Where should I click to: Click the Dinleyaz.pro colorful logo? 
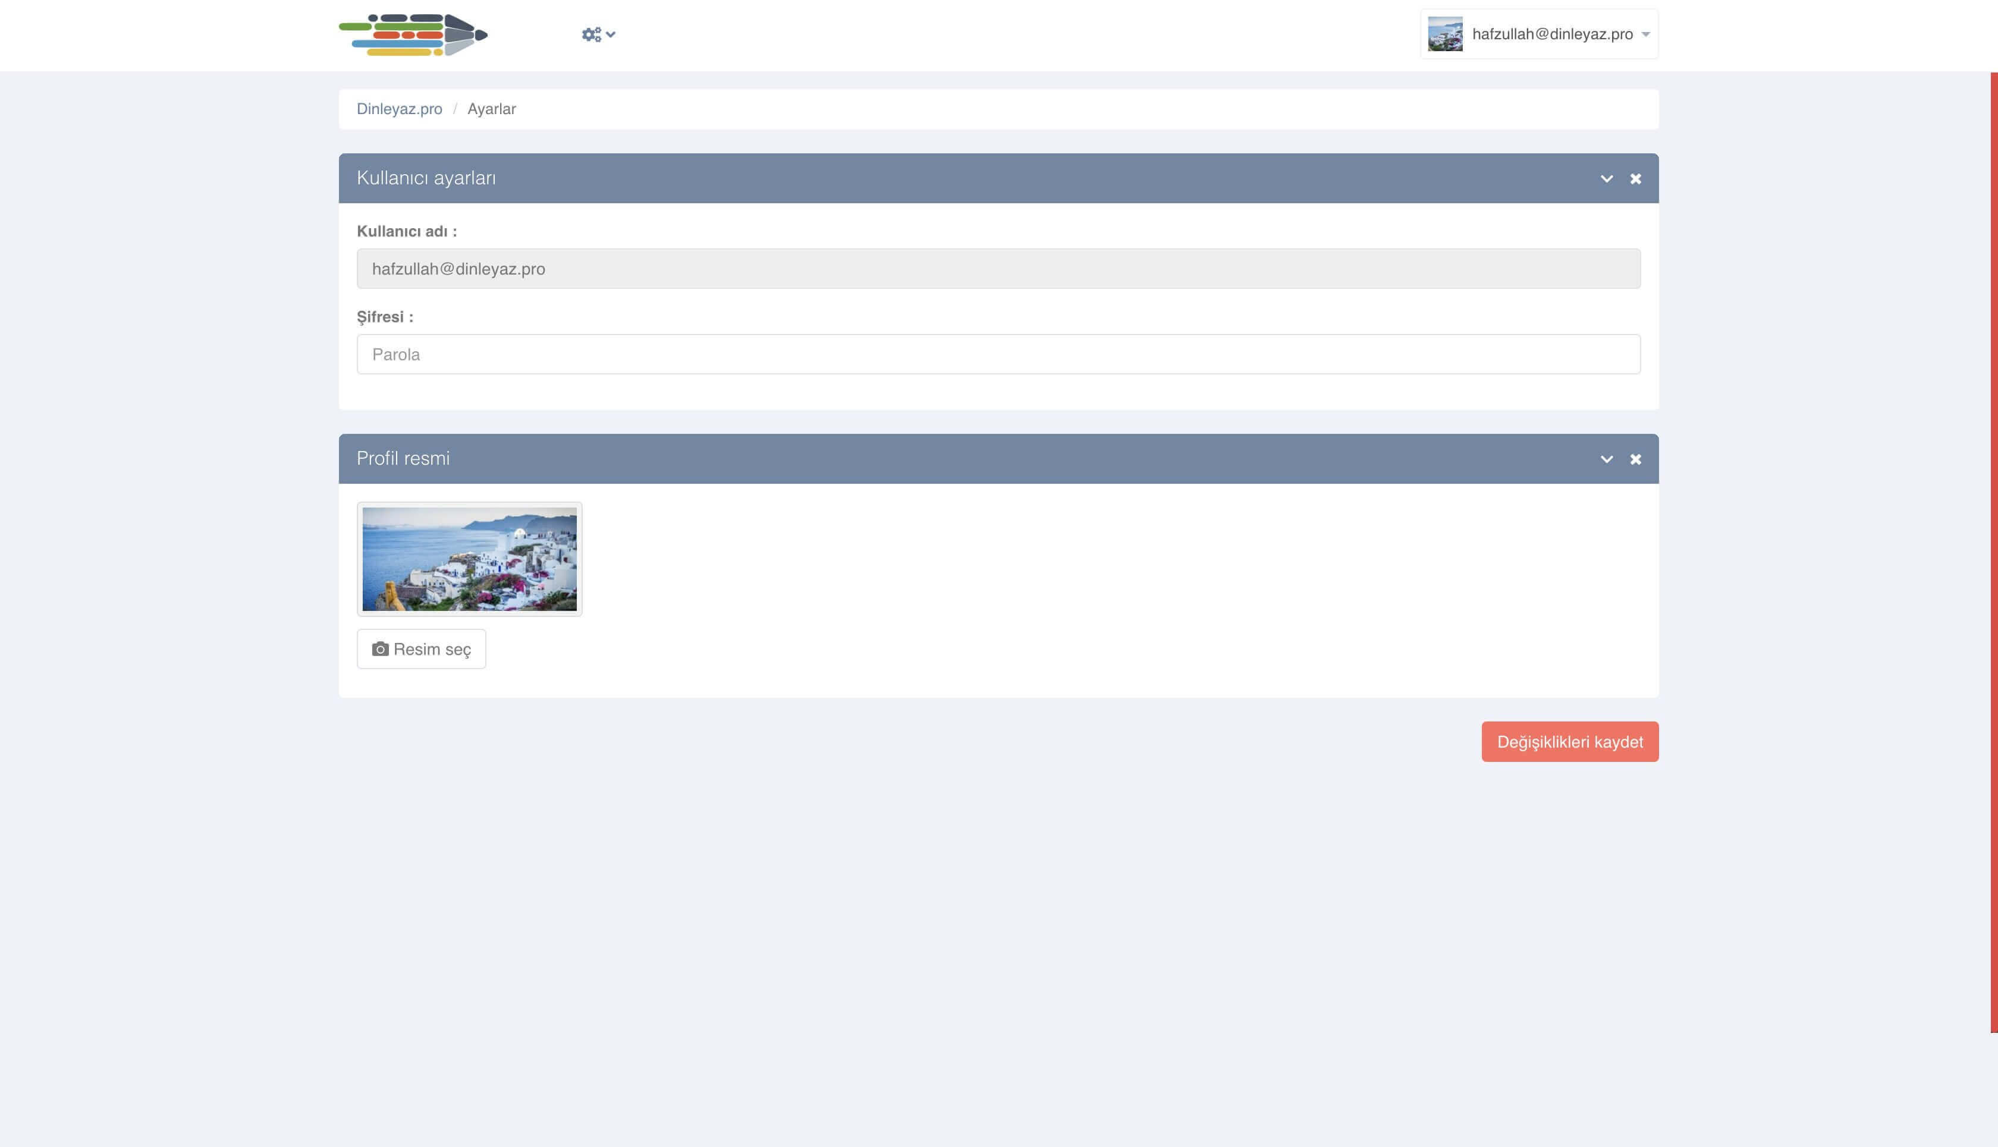click(x=413, y=34)
